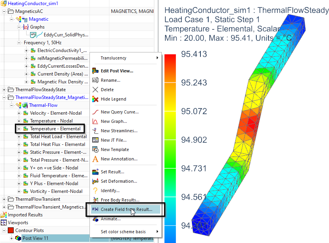329x243 pixels.
Task: Click the New Annotation letter icon
Action: point(95,159)
